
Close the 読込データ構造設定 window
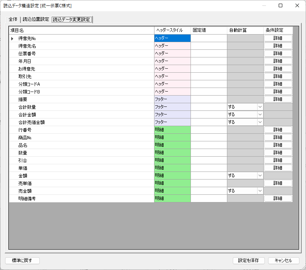coord(297,5)
